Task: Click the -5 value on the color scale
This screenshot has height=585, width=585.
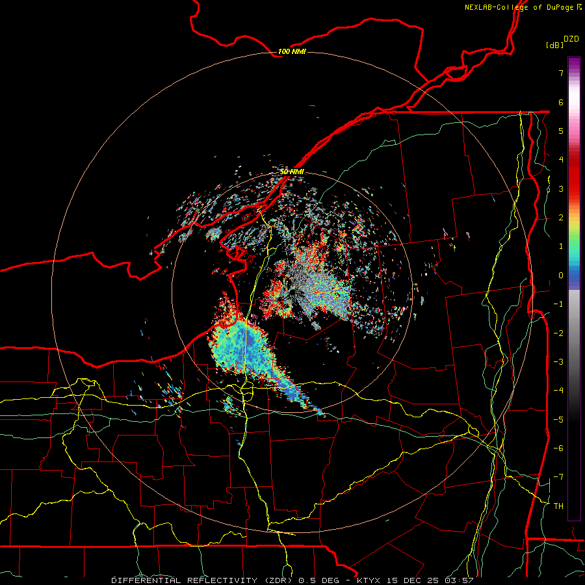Action: coord(558,420)
